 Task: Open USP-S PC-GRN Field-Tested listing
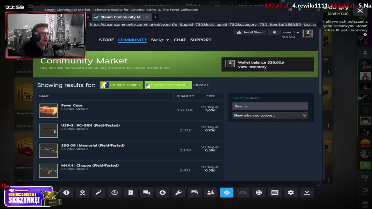coord(131,130)
